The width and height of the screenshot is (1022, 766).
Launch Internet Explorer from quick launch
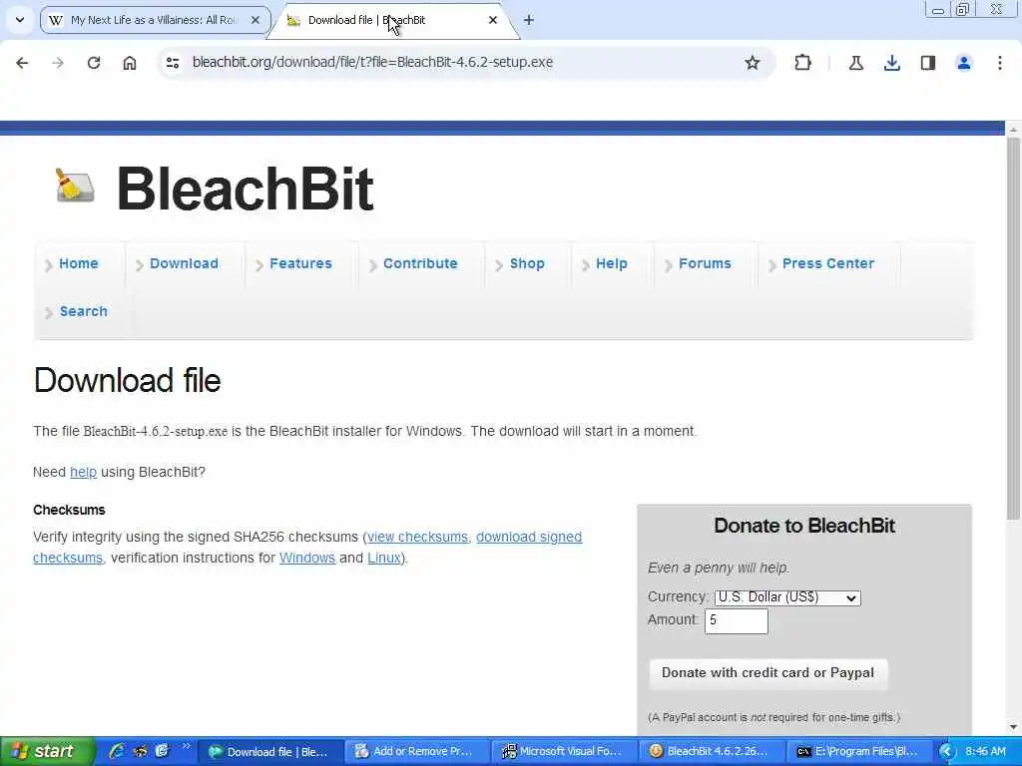click(118, 751)
